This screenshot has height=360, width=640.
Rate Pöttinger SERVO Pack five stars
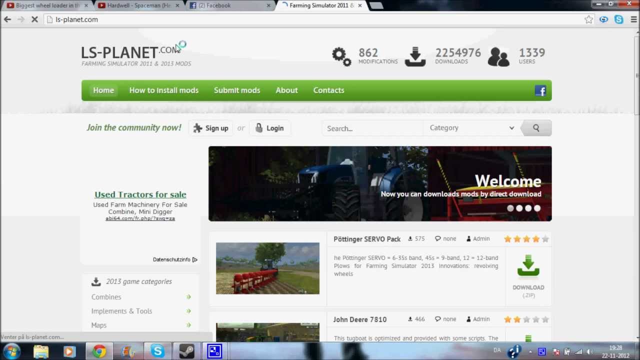[545, 239]
